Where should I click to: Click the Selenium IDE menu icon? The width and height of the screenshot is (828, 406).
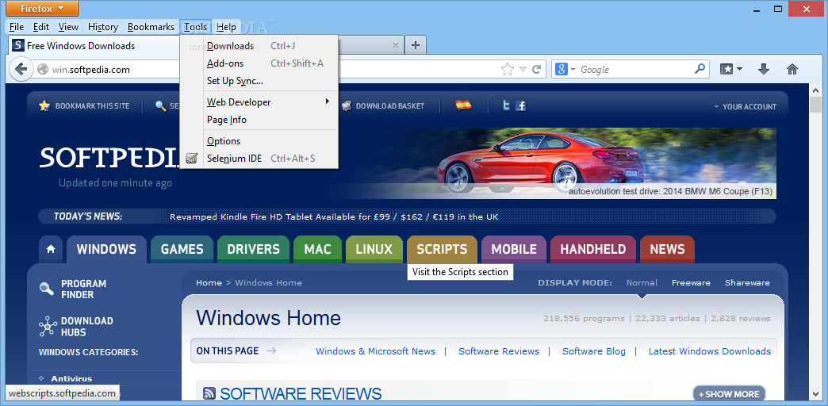(192, 159)
